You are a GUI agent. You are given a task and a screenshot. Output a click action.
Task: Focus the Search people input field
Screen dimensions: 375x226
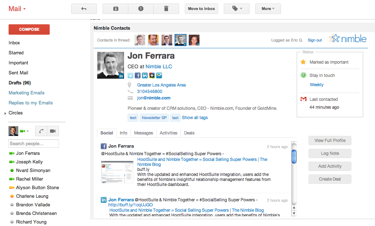pos(34,143)
